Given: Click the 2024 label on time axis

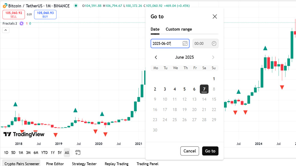Looking at the screenshot, I should tap(259, 144).
